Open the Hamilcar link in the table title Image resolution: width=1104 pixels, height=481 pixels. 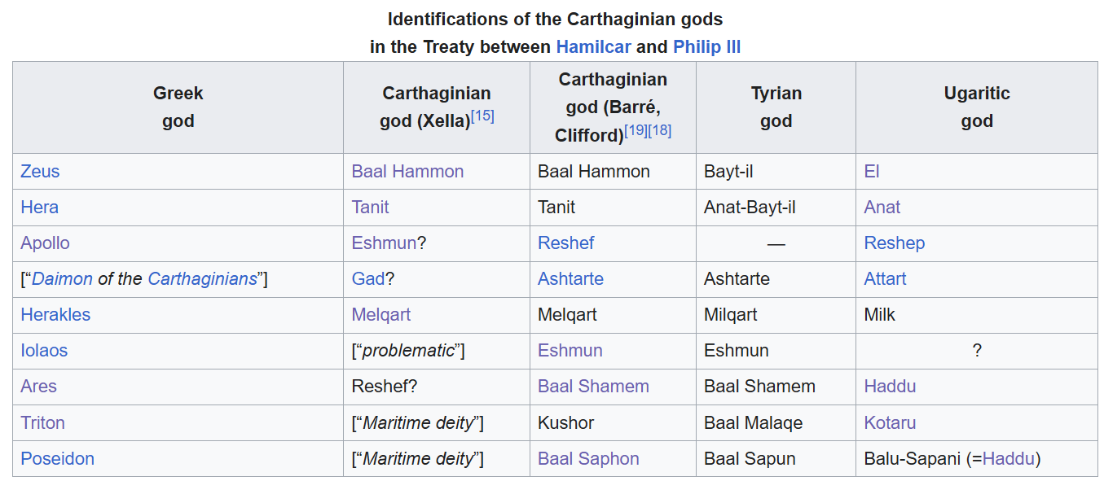pos(593,47)
